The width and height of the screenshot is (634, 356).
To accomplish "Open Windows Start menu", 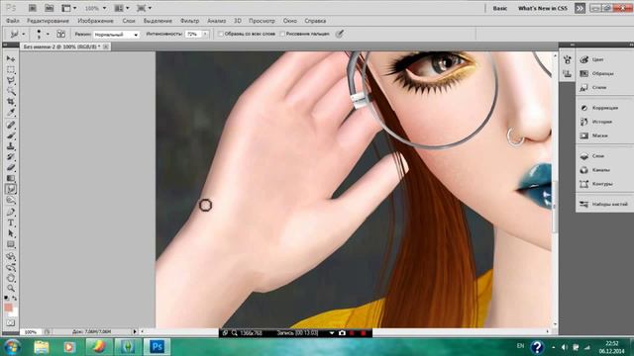I will click(12, 347).
